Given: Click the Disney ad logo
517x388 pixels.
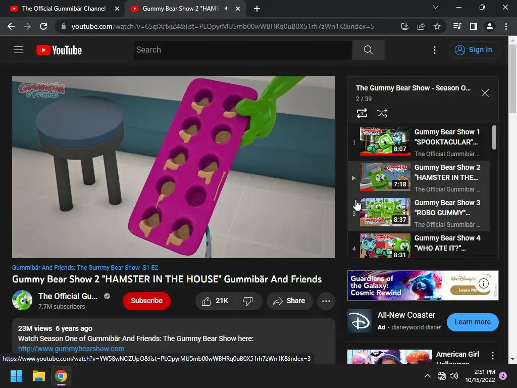Looking at the screenshot, I should click(359, 321).
